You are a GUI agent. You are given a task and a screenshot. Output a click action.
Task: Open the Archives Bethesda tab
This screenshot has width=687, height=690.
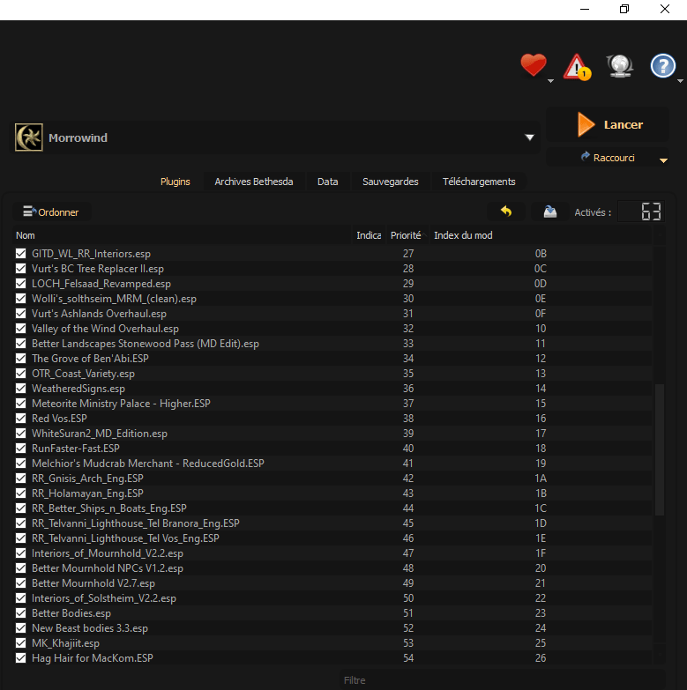coord(254,182)
